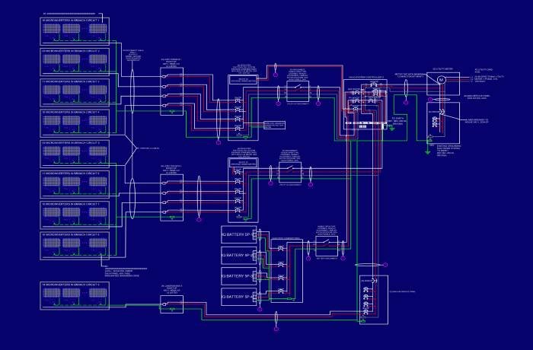Click the battery disconnect switch symbol
533x350 pixels.
pyautogui.click(x=327, y=245)
